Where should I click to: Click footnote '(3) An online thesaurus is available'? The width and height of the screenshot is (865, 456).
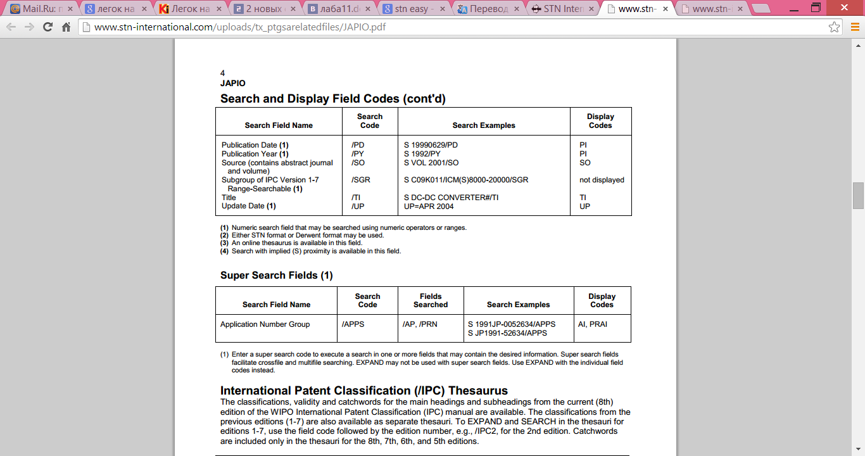(x=291, y=243)
